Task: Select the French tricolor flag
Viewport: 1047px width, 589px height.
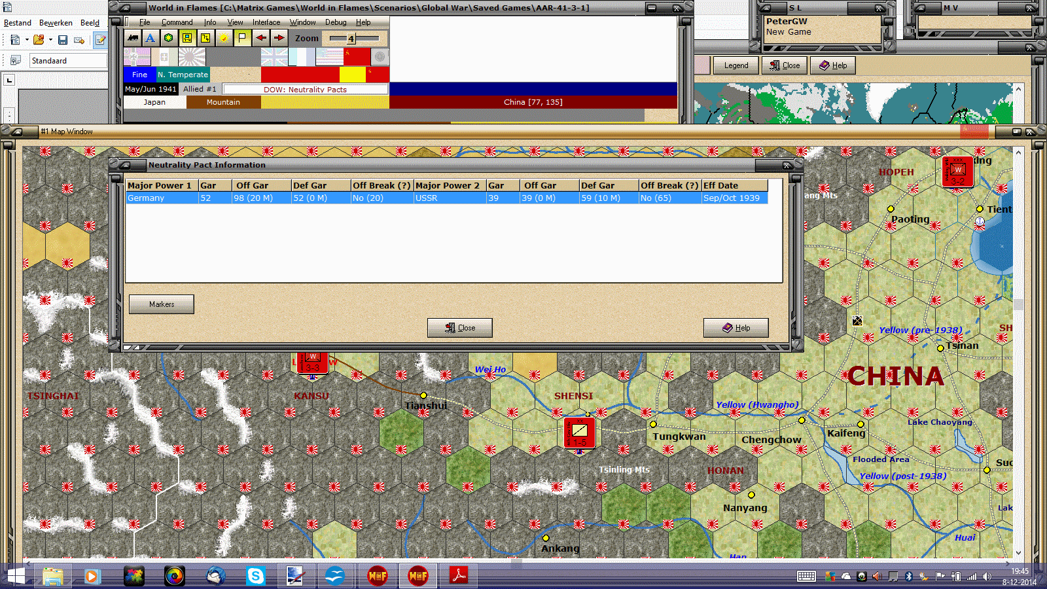Action: pyautogui.click(x=302, y=57)
